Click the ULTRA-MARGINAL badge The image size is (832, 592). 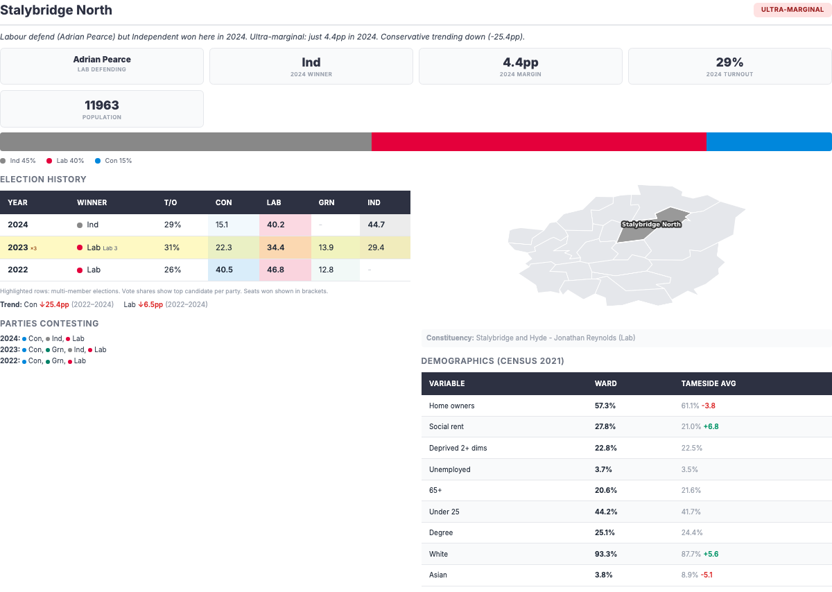pyautogui.click(x=791, y=10)
